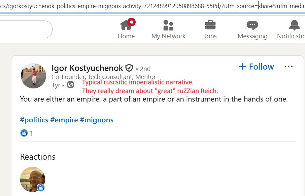Click the Jobs briefcase icon

210,25
